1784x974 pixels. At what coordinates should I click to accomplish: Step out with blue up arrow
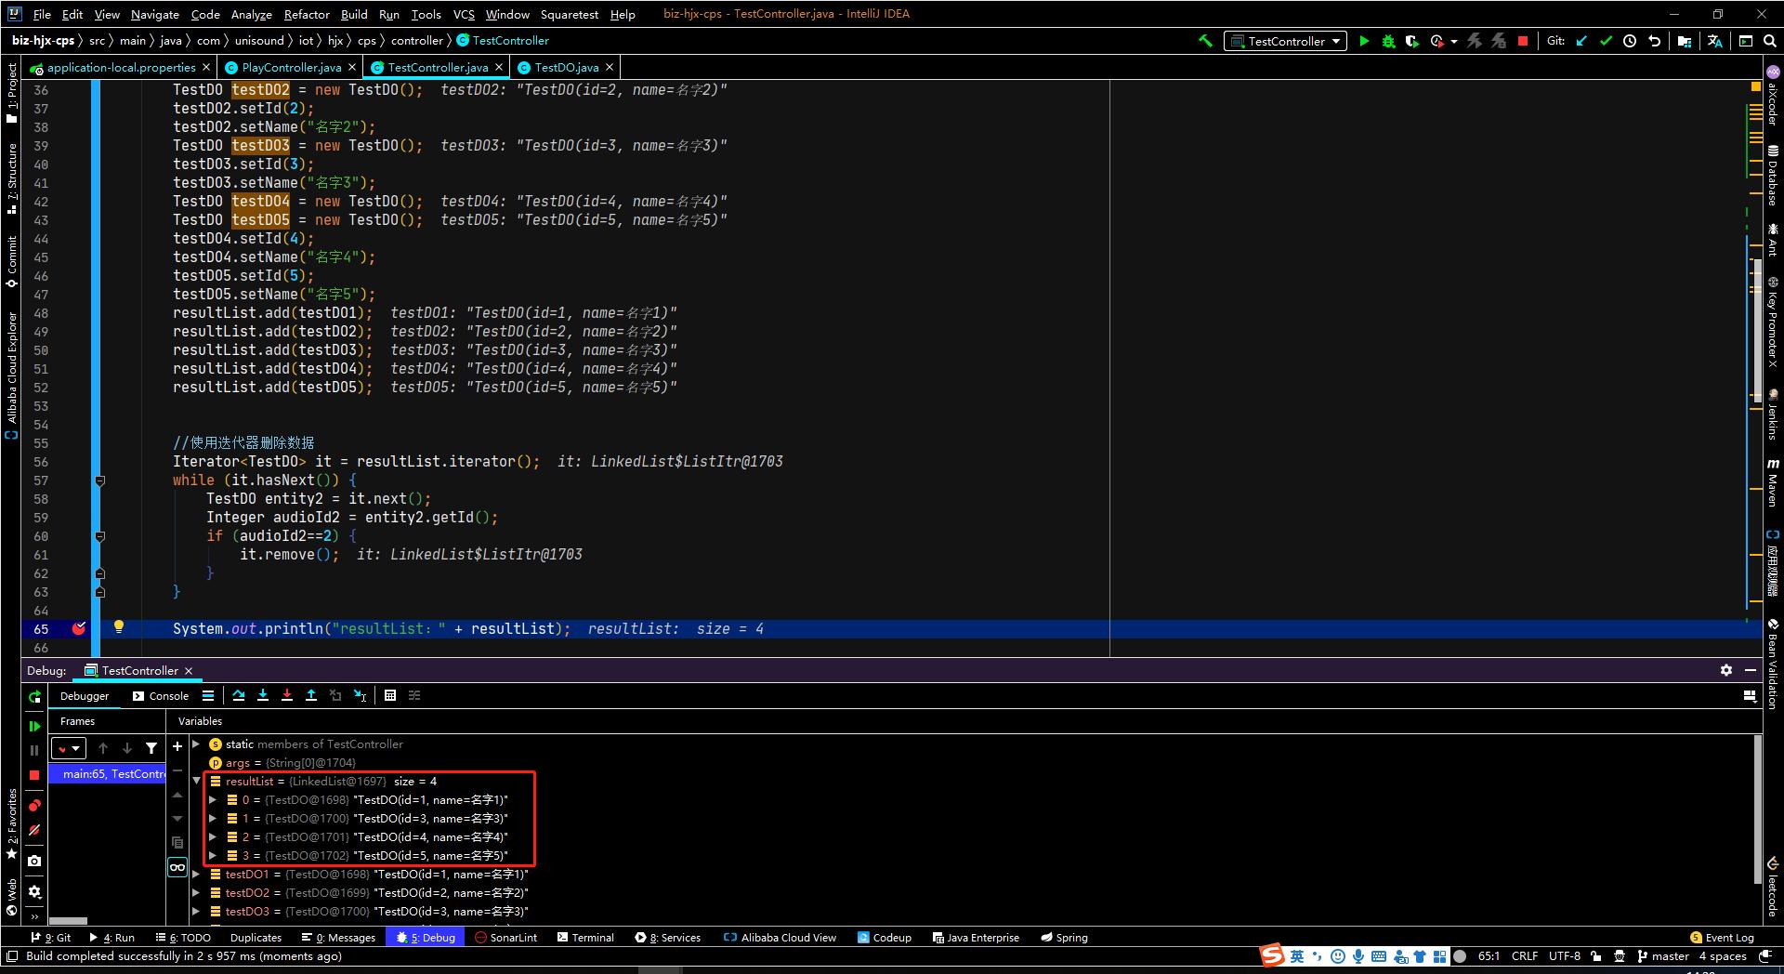[311, 695]
